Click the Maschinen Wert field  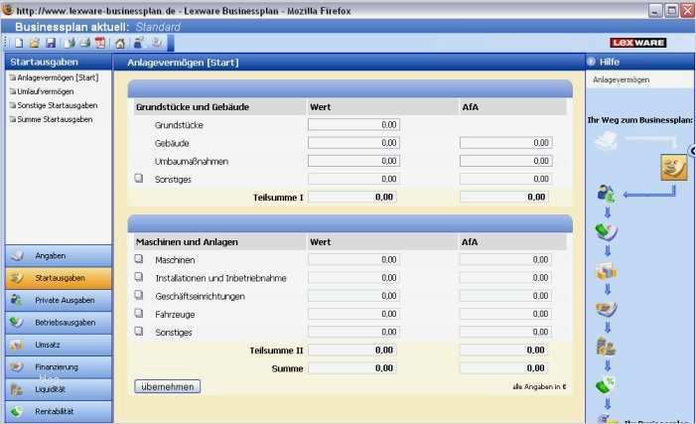pyautogui.click(x=353, y=259)
